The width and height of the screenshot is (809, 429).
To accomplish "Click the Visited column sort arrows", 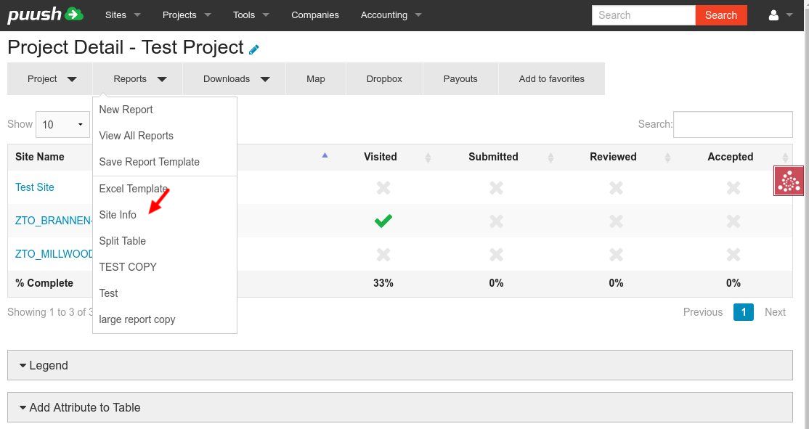I will coord(428,158).
